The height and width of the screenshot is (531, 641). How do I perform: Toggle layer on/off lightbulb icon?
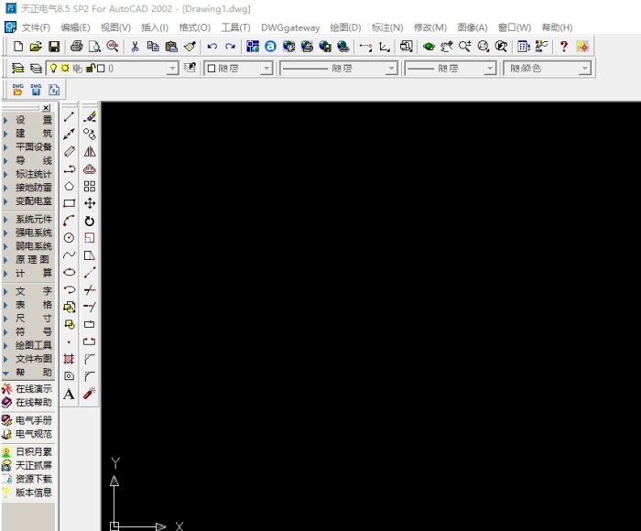pos(53,69)
